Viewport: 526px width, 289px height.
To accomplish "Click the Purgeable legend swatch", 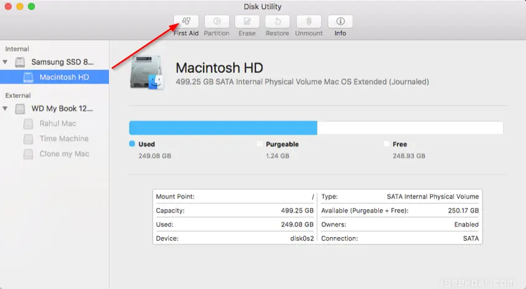I will pyautogui.click(x=259, y=144).
